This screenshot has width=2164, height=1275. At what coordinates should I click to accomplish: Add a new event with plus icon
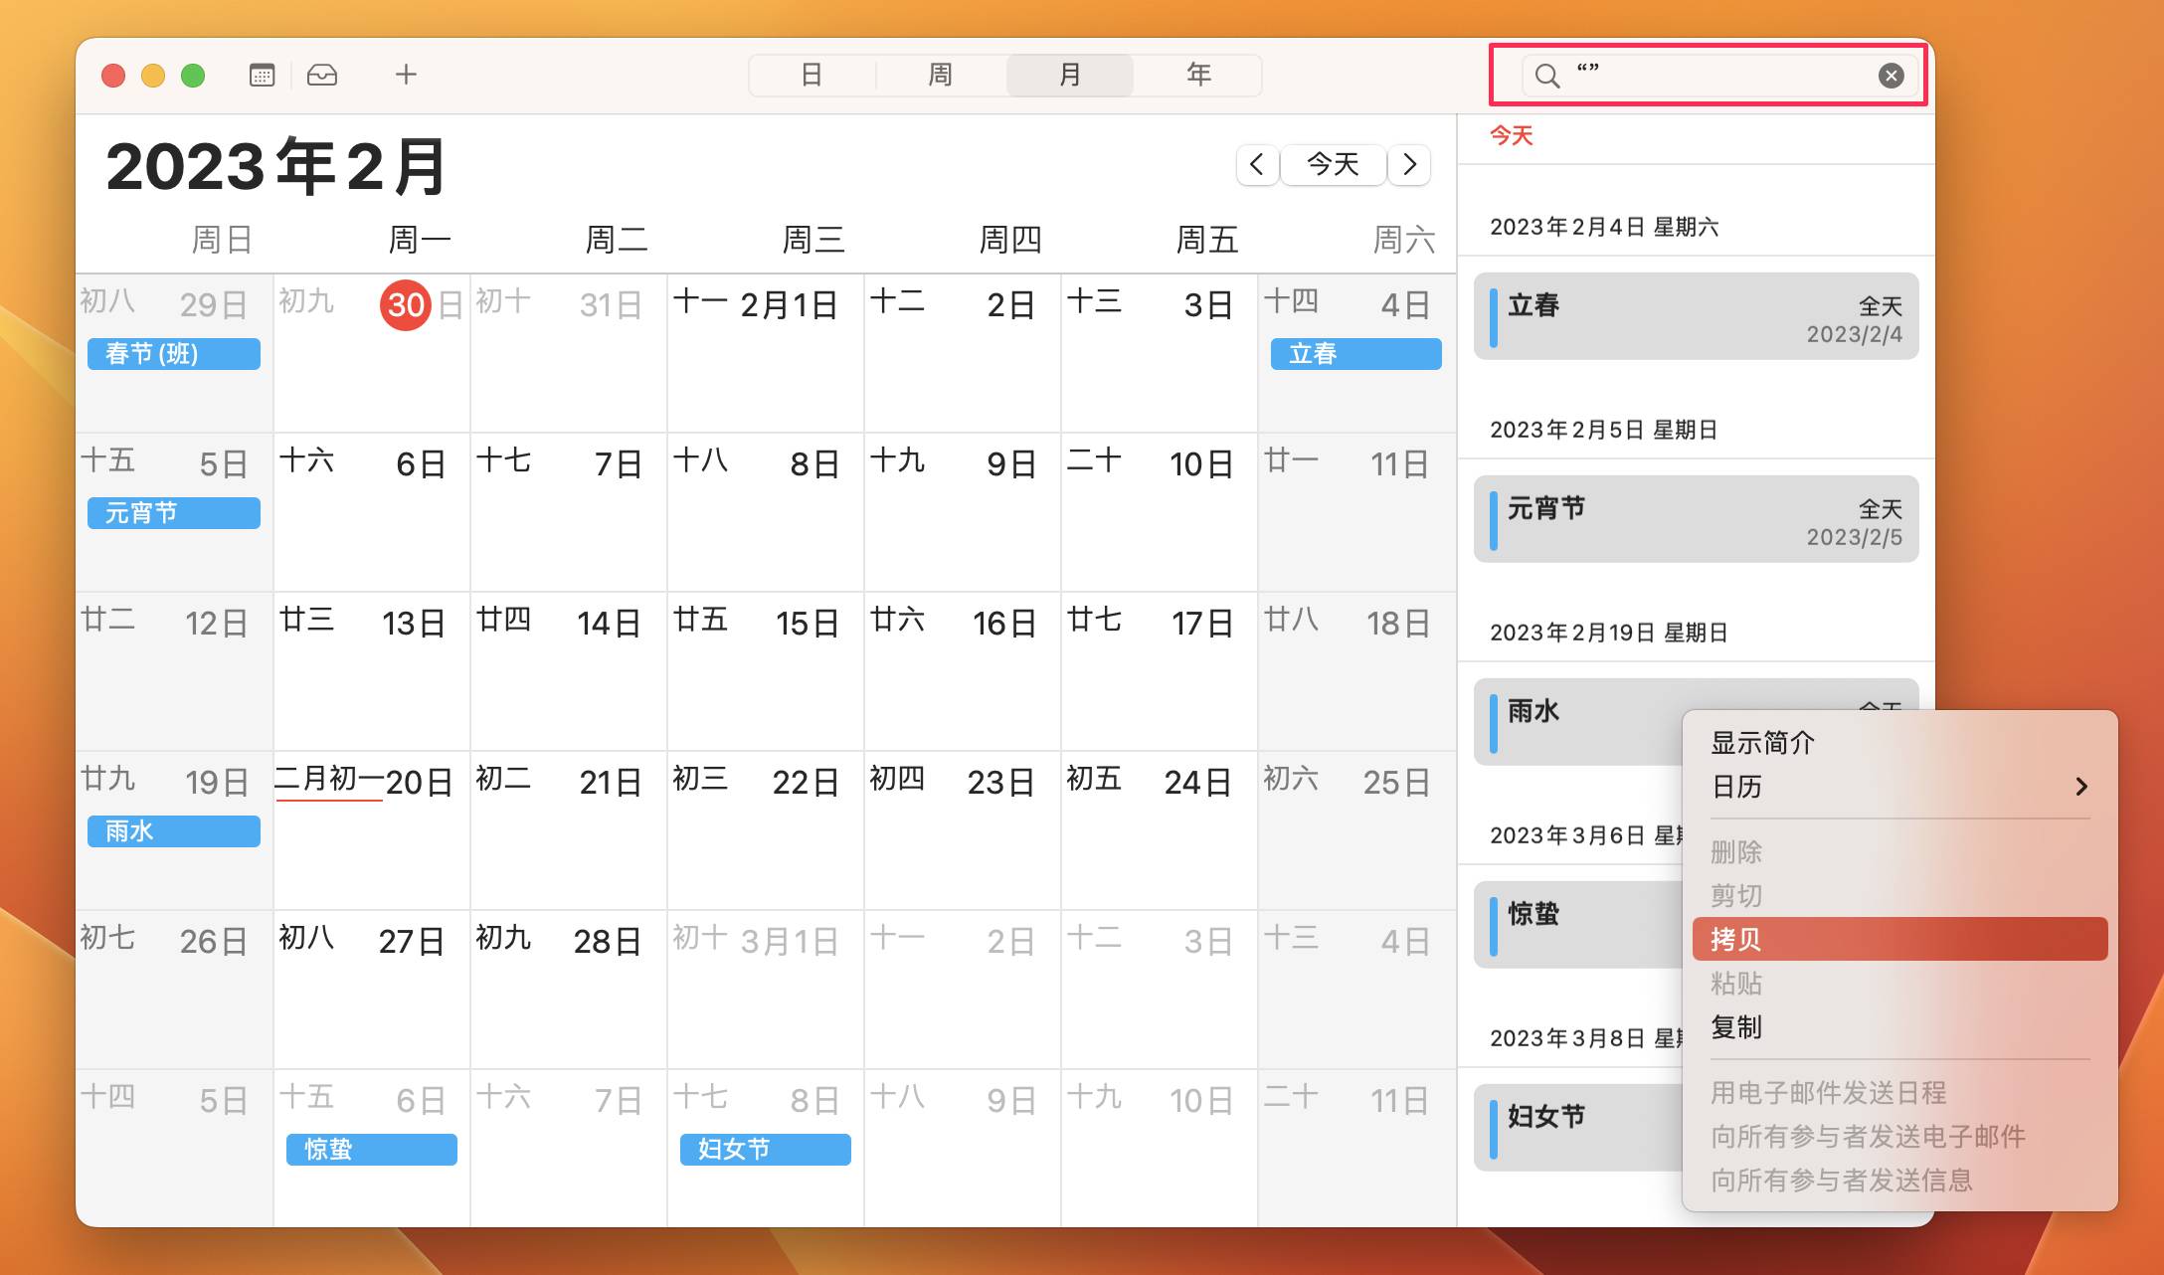406,75
